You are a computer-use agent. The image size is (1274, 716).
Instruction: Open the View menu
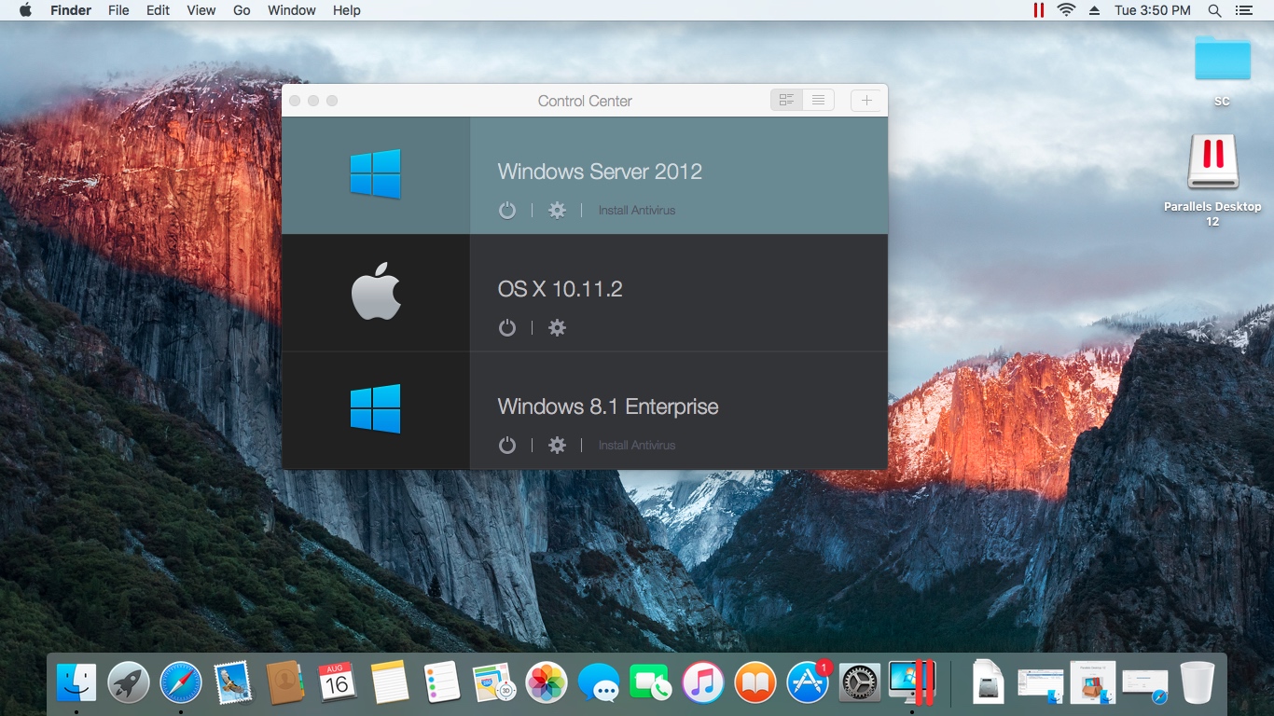coord(201,10)
